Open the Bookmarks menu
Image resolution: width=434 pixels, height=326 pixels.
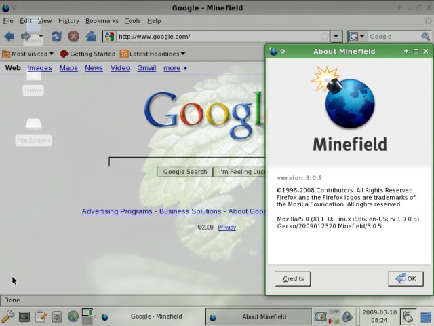(102, 21)
